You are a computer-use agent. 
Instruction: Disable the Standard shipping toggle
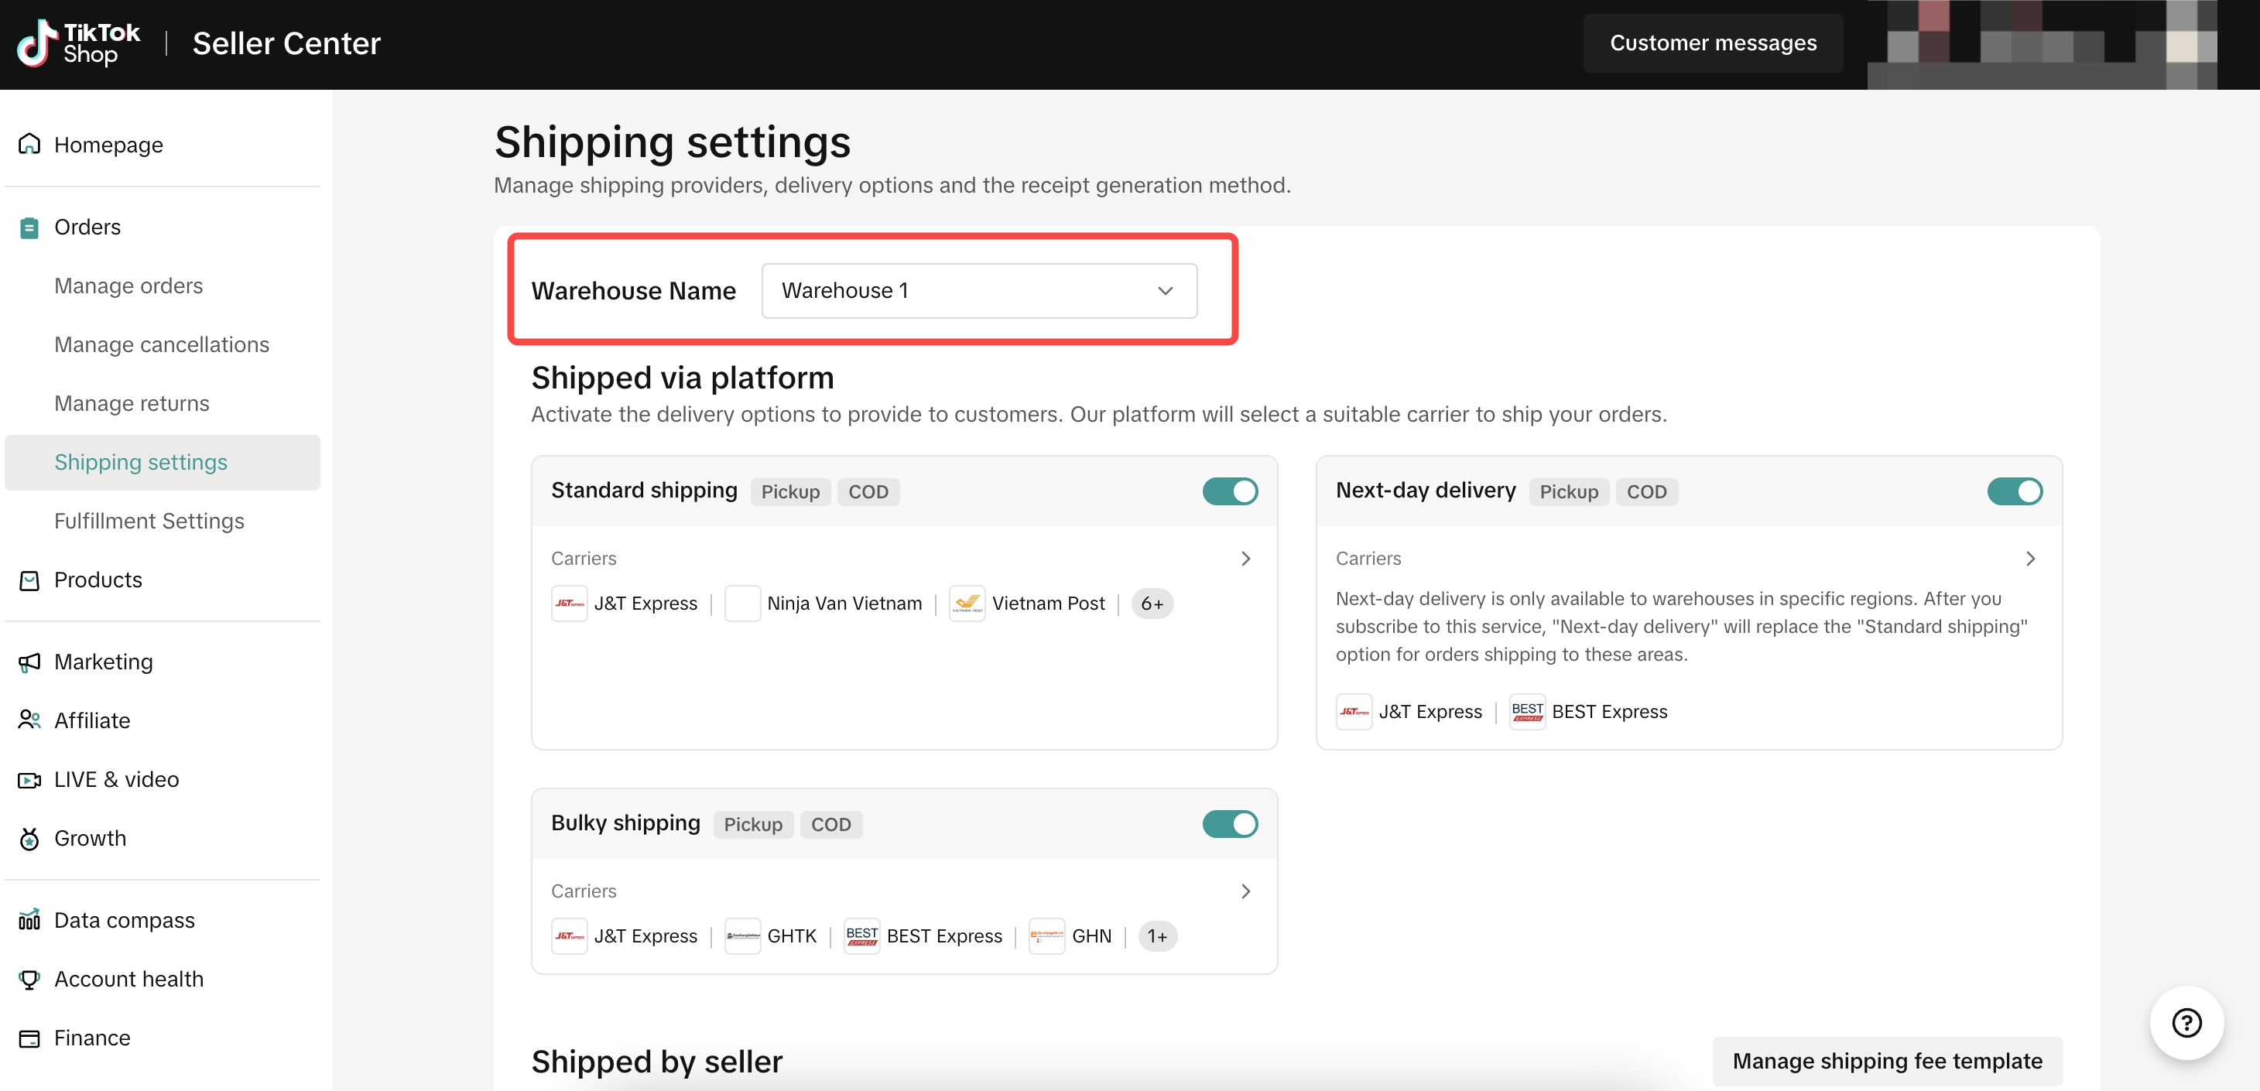coord(1230,491)
